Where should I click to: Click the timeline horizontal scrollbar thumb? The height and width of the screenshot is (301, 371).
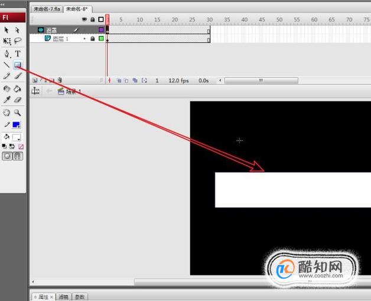coord(261,81)
